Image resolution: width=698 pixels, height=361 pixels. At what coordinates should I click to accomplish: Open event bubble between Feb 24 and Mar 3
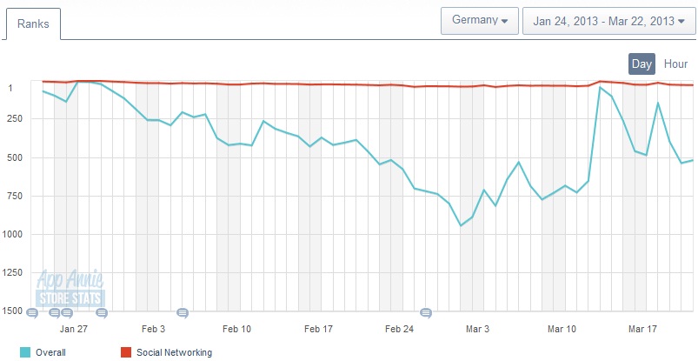click(x=426, y=312)
